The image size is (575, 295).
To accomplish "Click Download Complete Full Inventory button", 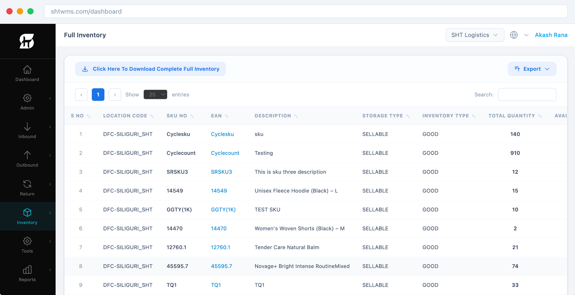I will [x=150, y=69].
